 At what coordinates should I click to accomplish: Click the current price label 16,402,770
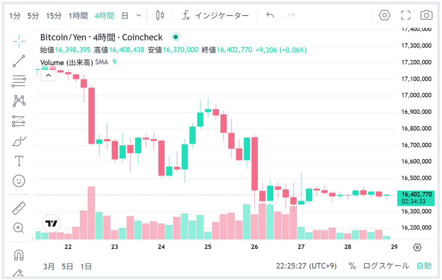(x=416, y=195)
